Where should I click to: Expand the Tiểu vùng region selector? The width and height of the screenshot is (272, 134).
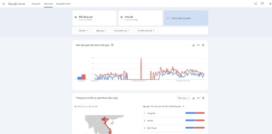[183, 98]
